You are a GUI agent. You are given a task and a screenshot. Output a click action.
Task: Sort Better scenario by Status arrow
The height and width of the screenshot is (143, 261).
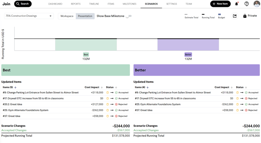[246, 87]
